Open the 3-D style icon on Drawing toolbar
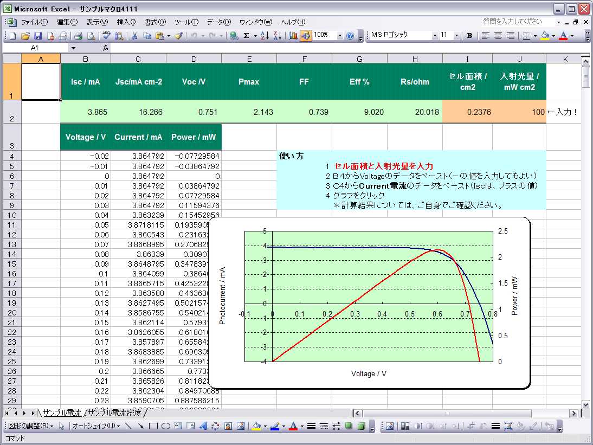 361,426
